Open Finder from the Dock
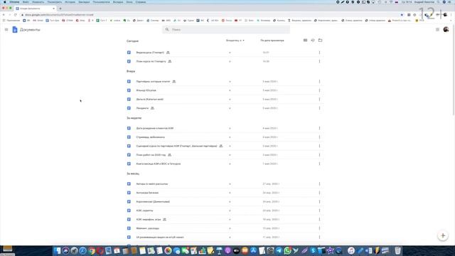The height and width of the screenshot is (256, 455). 57,250
